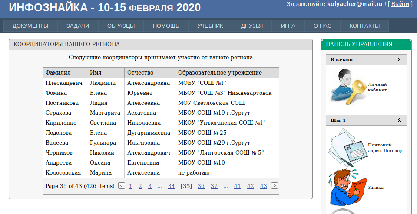Select current page 35 in pager
This screenshot has height=214, width=417.
coord(186,186)
